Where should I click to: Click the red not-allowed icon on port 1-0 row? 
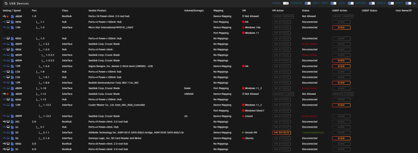pos(8,16)
